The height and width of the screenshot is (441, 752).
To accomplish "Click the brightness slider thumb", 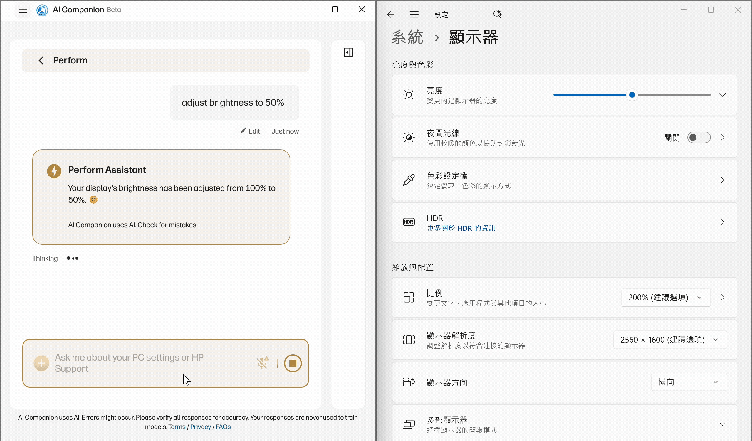I will 632,95.
